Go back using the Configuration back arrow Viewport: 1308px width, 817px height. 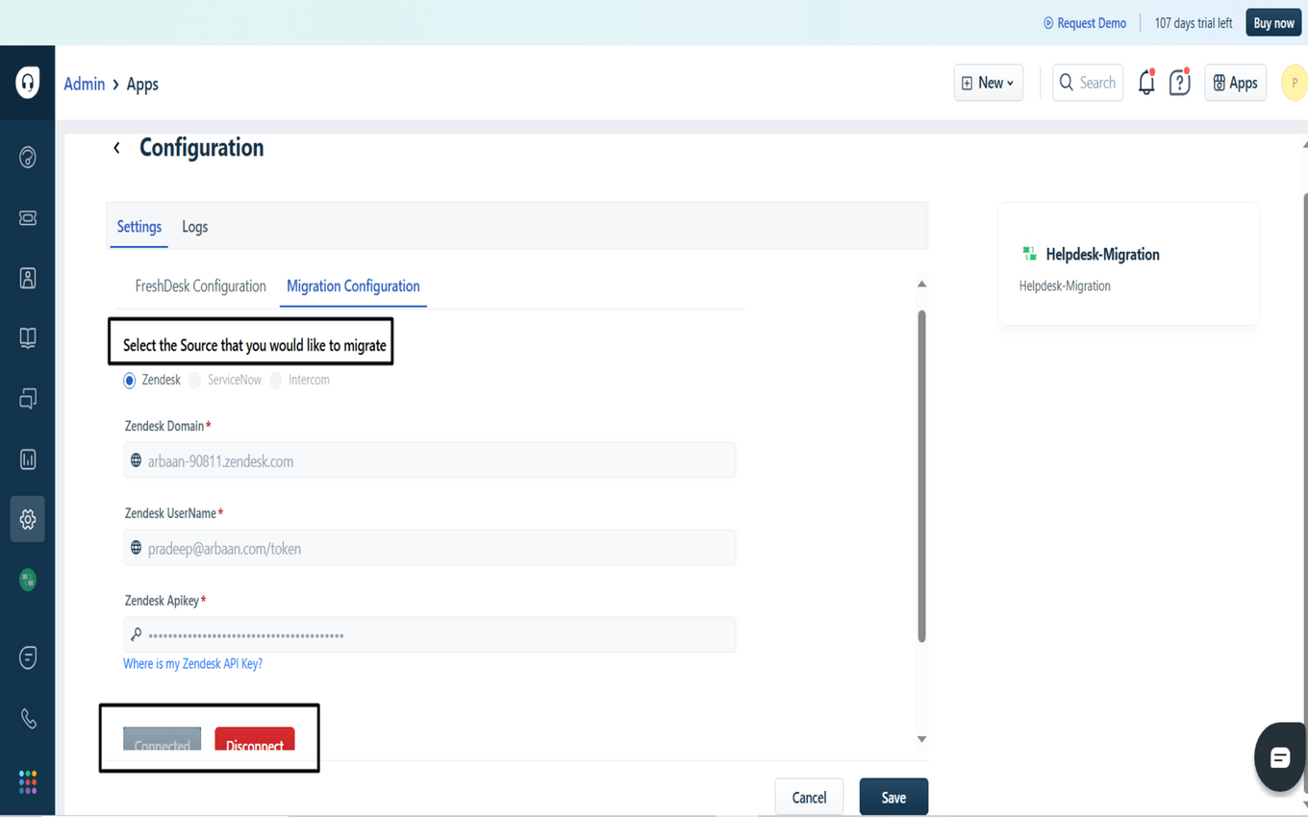click(116, 147)
